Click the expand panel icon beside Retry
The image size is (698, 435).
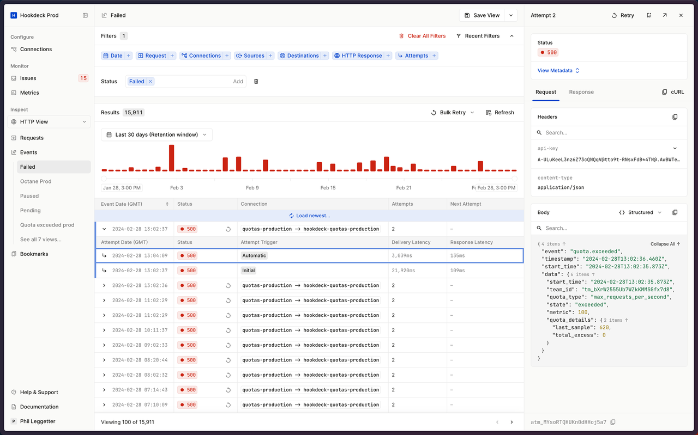coord(649,15)
